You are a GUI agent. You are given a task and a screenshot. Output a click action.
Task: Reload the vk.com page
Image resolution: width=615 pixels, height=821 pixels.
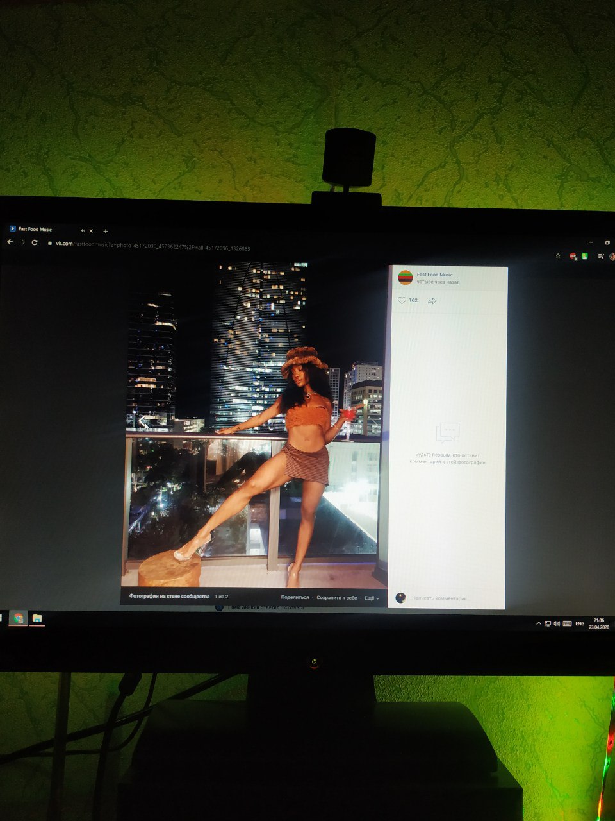tap(35, 242)
